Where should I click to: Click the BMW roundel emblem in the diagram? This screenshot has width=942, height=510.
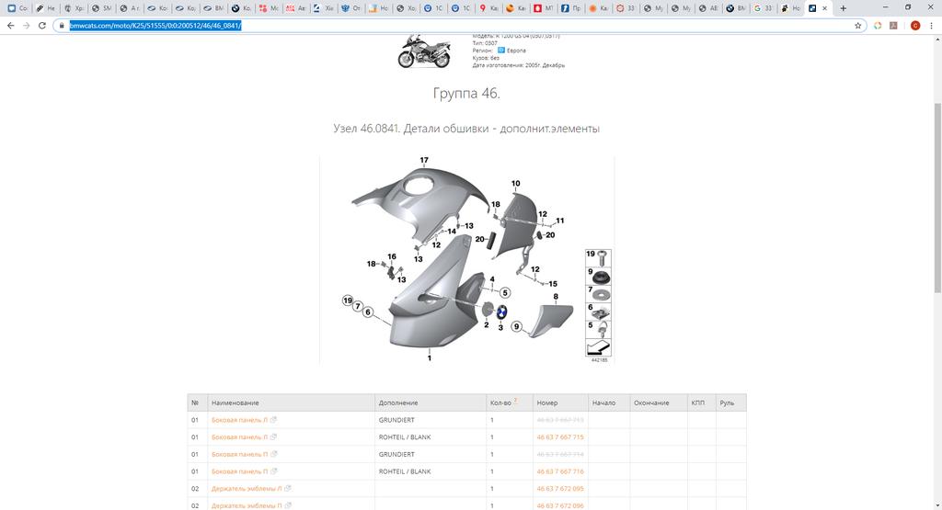tap(502, 312)
